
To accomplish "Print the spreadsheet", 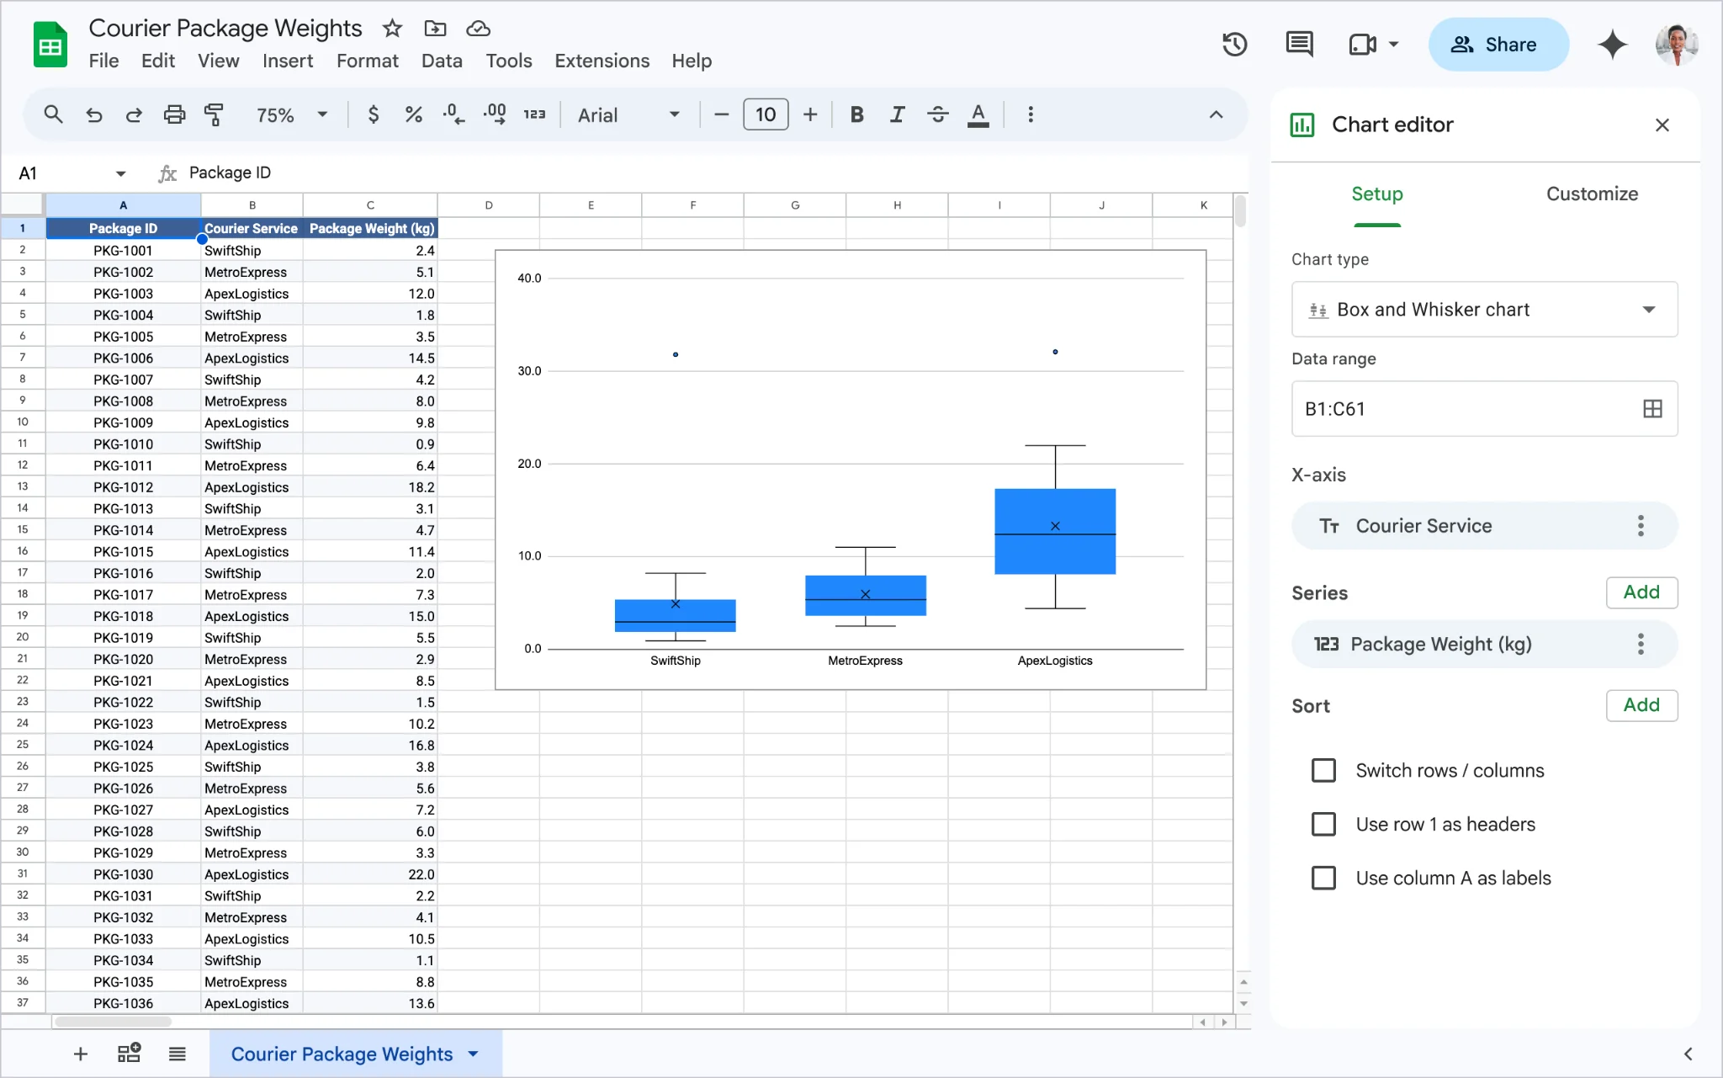I will point(174,114).
